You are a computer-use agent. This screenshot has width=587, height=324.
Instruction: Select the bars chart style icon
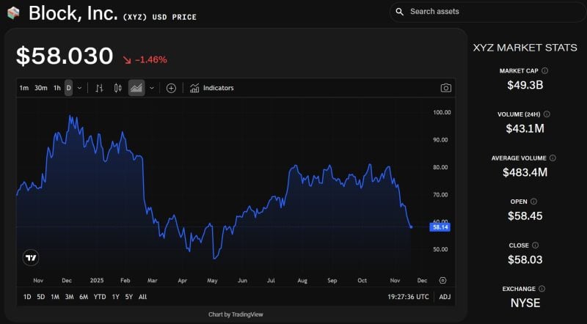pos(99,88)
